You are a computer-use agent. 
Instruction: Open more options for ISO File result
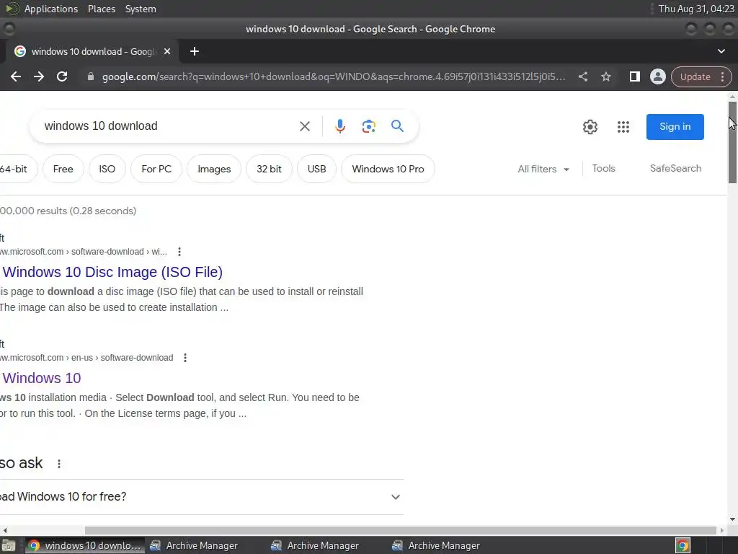pyautogui.click(x=179, y=252)
